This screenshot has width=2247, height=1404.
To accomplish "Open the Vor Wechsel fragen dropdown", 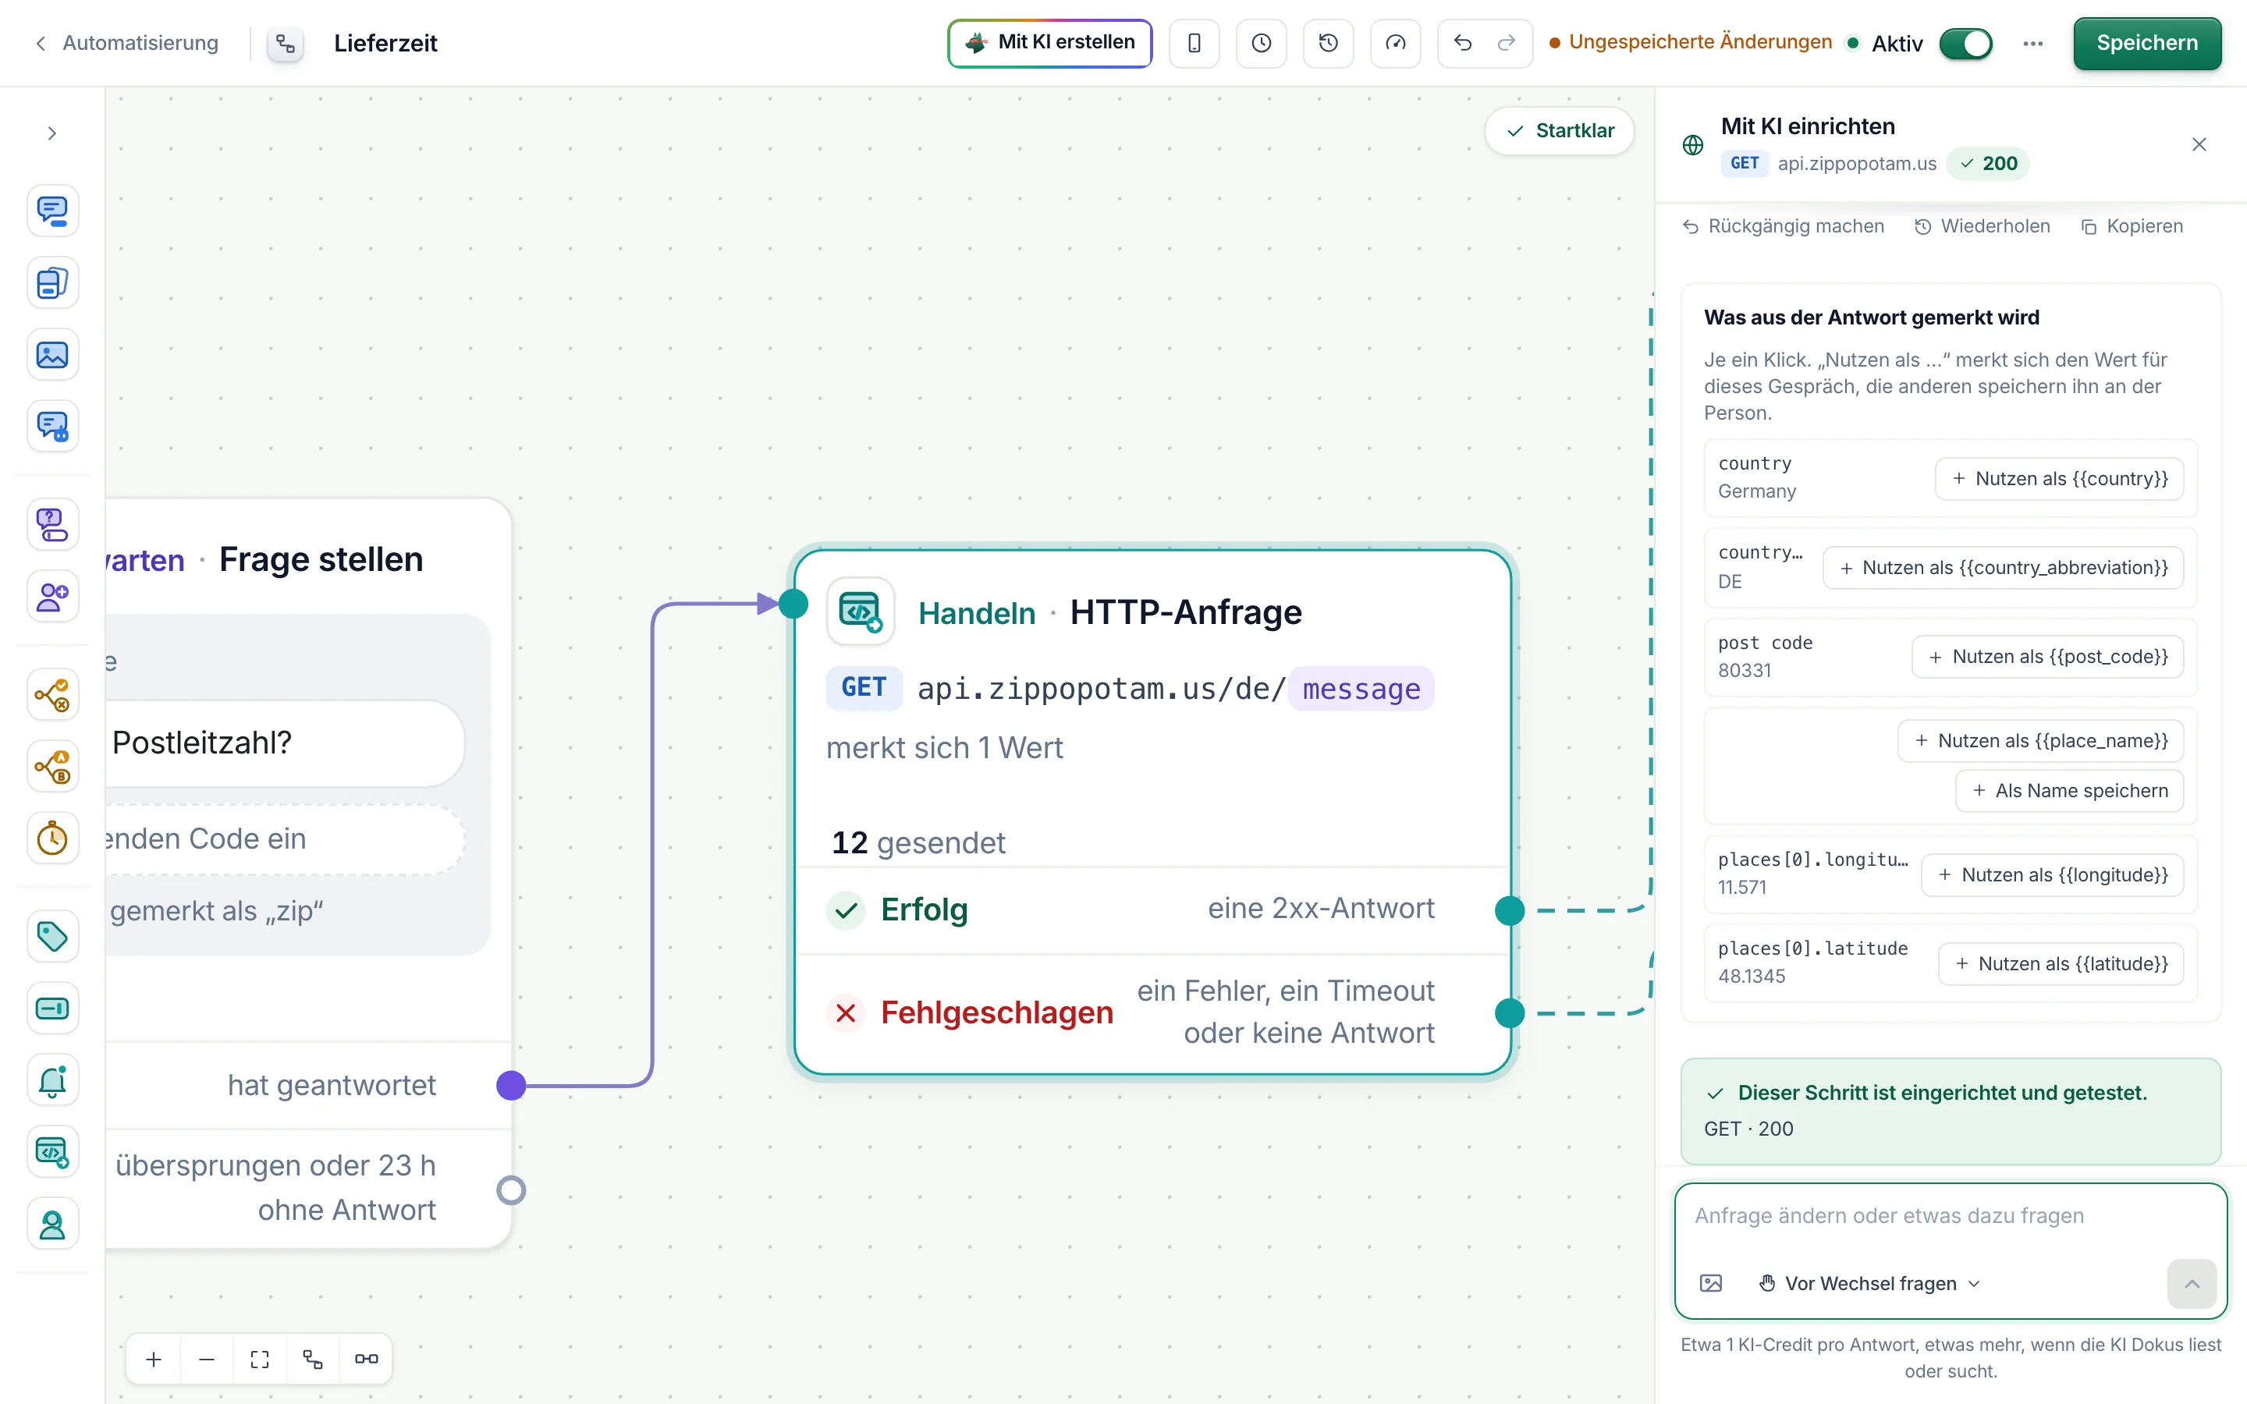I will click(1870, 1283).
